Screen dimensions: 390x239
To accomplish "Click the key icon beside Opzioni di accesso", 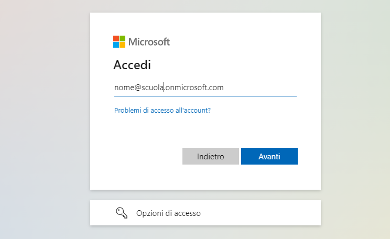I will tap(122, 213).
